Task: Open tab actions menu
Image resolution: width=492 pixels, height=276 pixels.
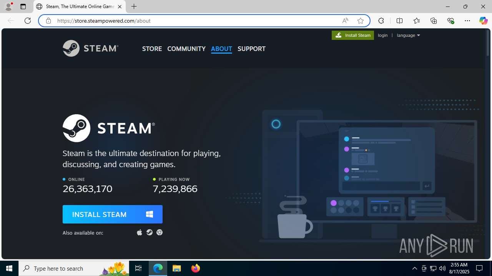Action: pos(23,7)
